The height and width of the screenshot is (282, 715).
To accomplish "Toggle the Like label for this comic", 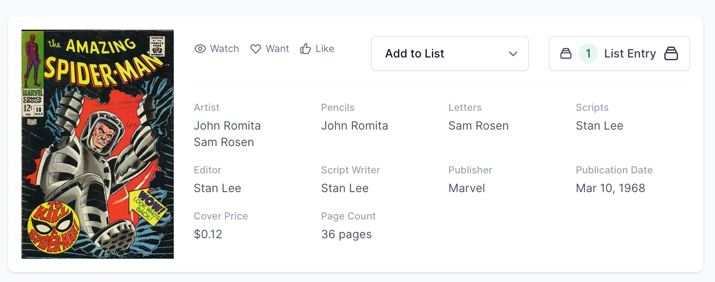I will (325, 49).
